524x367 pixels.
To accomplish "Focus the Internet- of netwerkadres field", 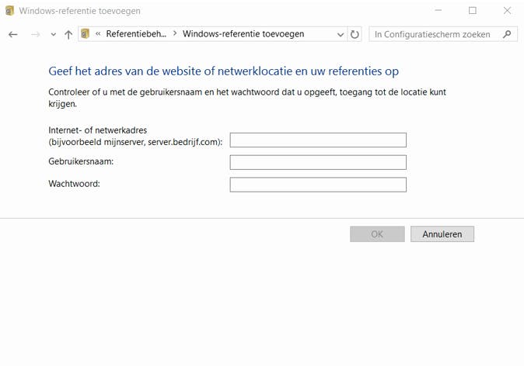I will click(x=318, y=140).
